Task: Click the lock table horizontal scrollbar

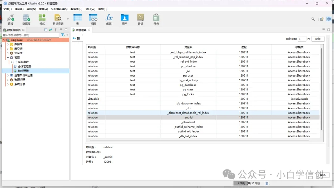Action: pyautogui.click(x=200, y=140)
